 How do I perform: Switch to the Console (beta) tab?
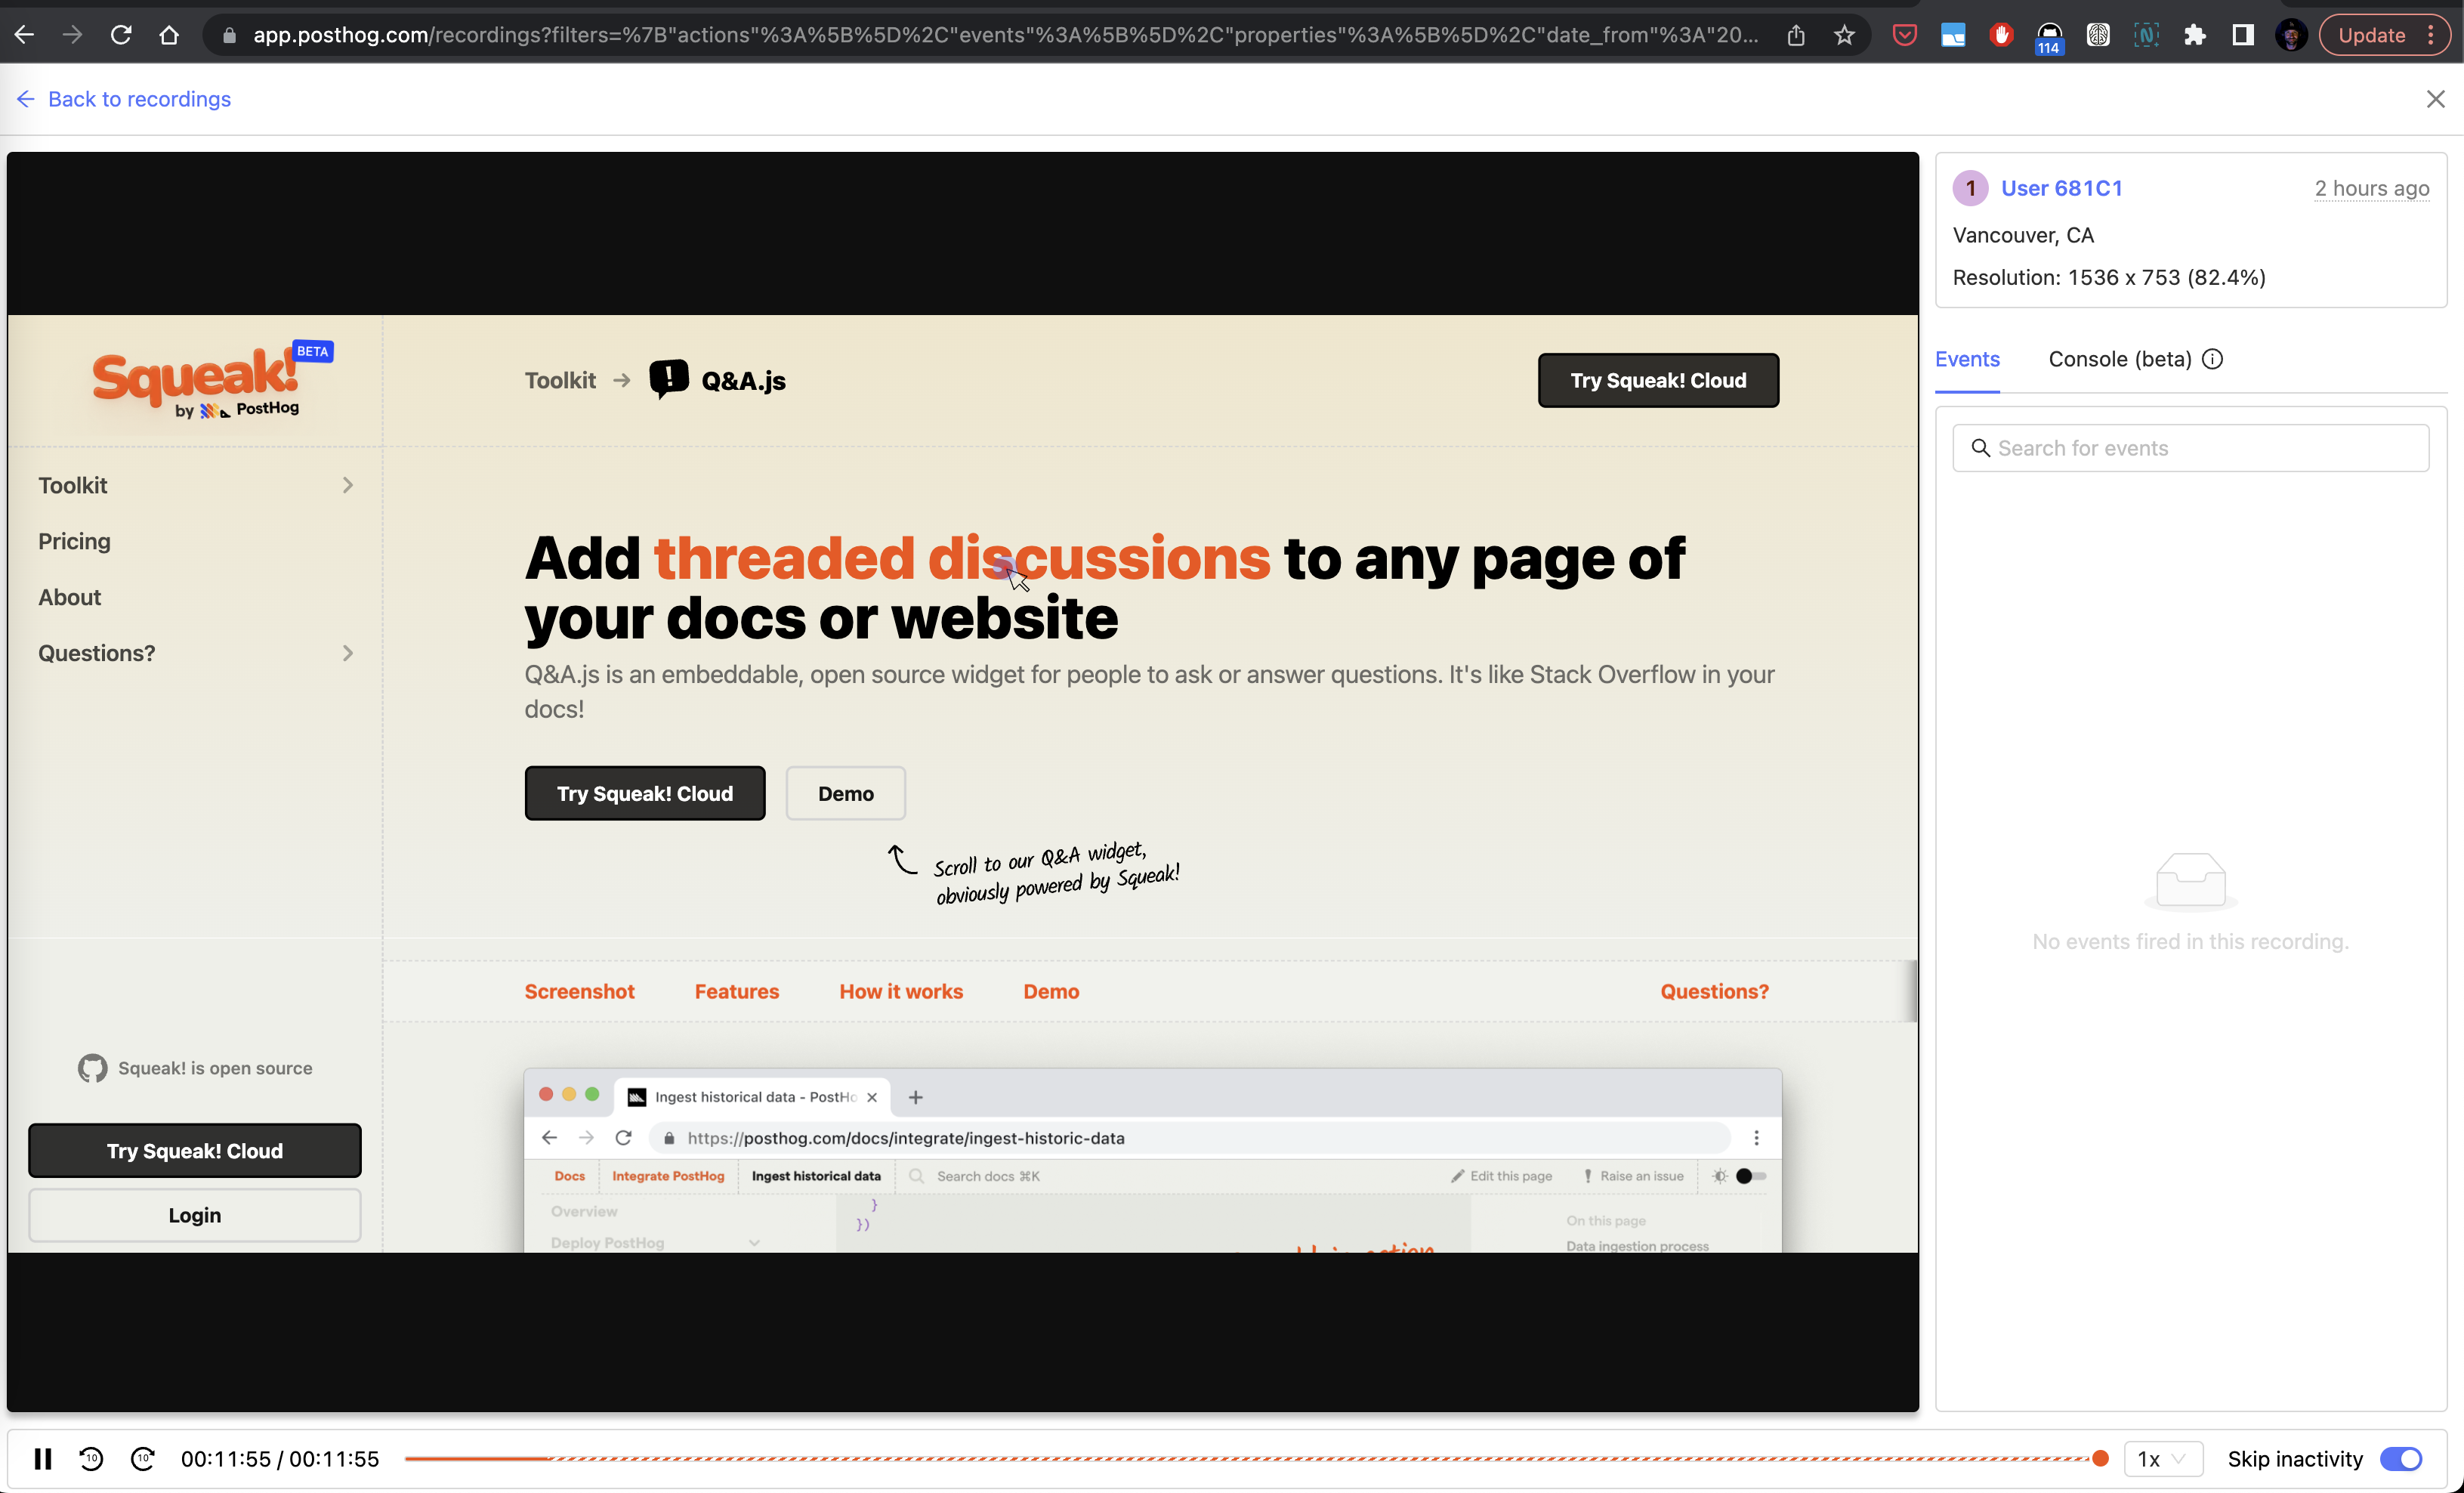coord(2119,359)
